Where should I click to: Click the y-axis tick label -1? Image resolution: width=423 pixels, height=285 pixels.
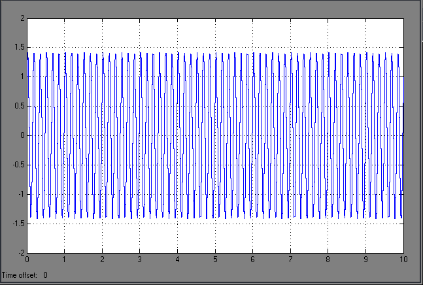(22, 194)
